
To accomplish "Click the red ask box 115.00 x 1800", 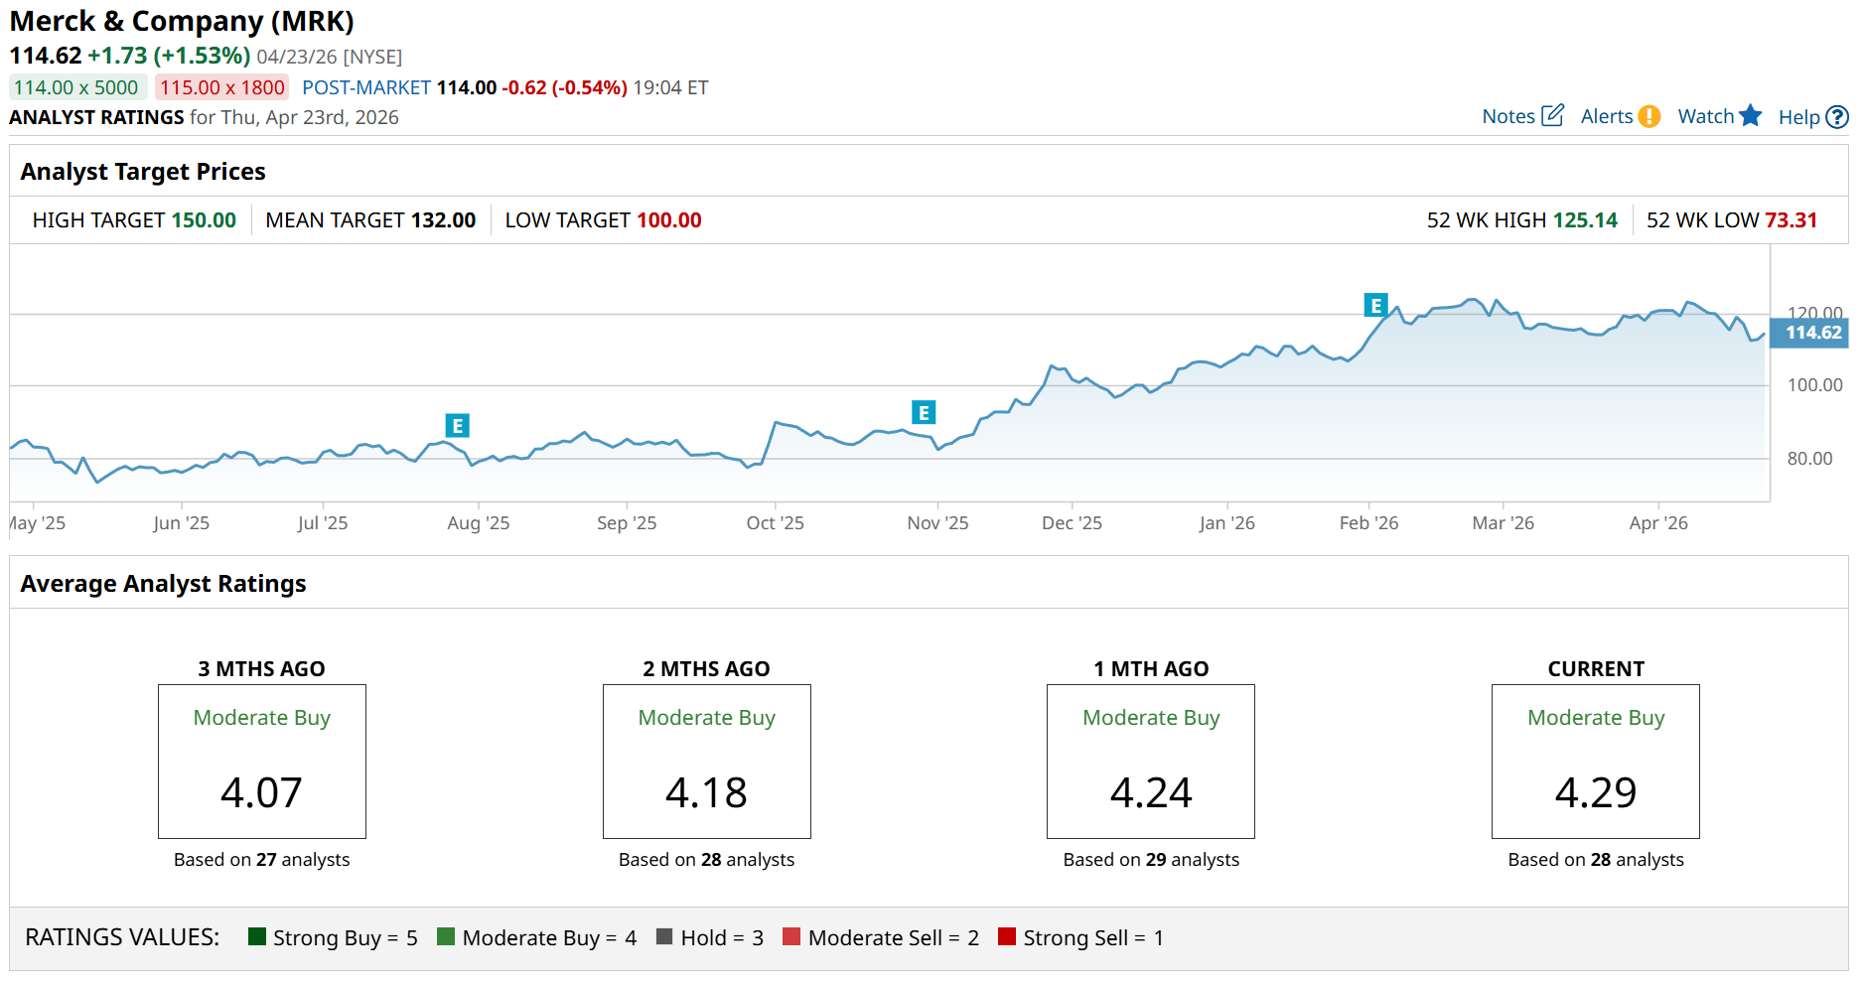I will point(221,87).
